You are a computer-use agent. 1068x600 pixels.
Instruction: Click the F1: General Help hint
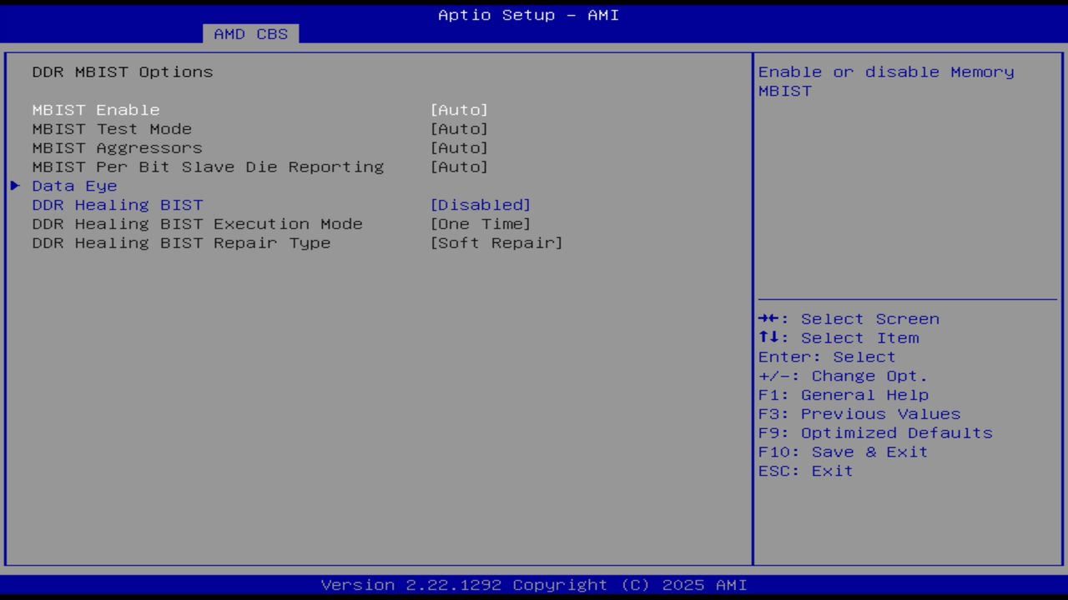tap(844, 395)
